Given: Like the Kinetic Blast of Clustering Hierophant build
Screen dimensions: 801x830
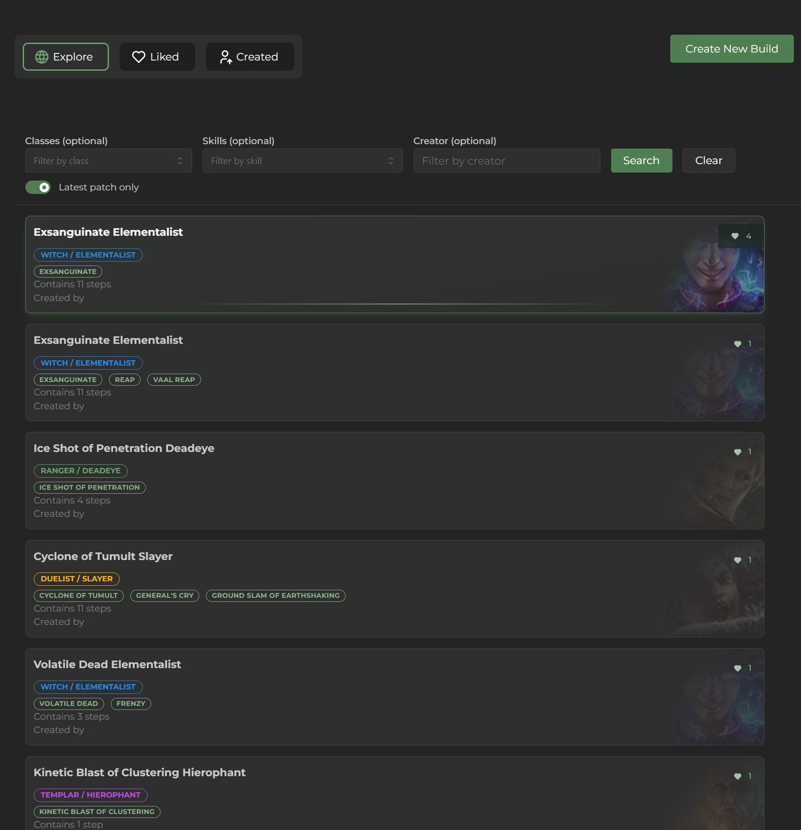Looking at the screenshot, I should pos(737,776).
